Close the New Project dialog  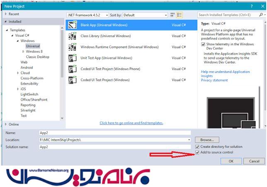(x=262, y=6)
